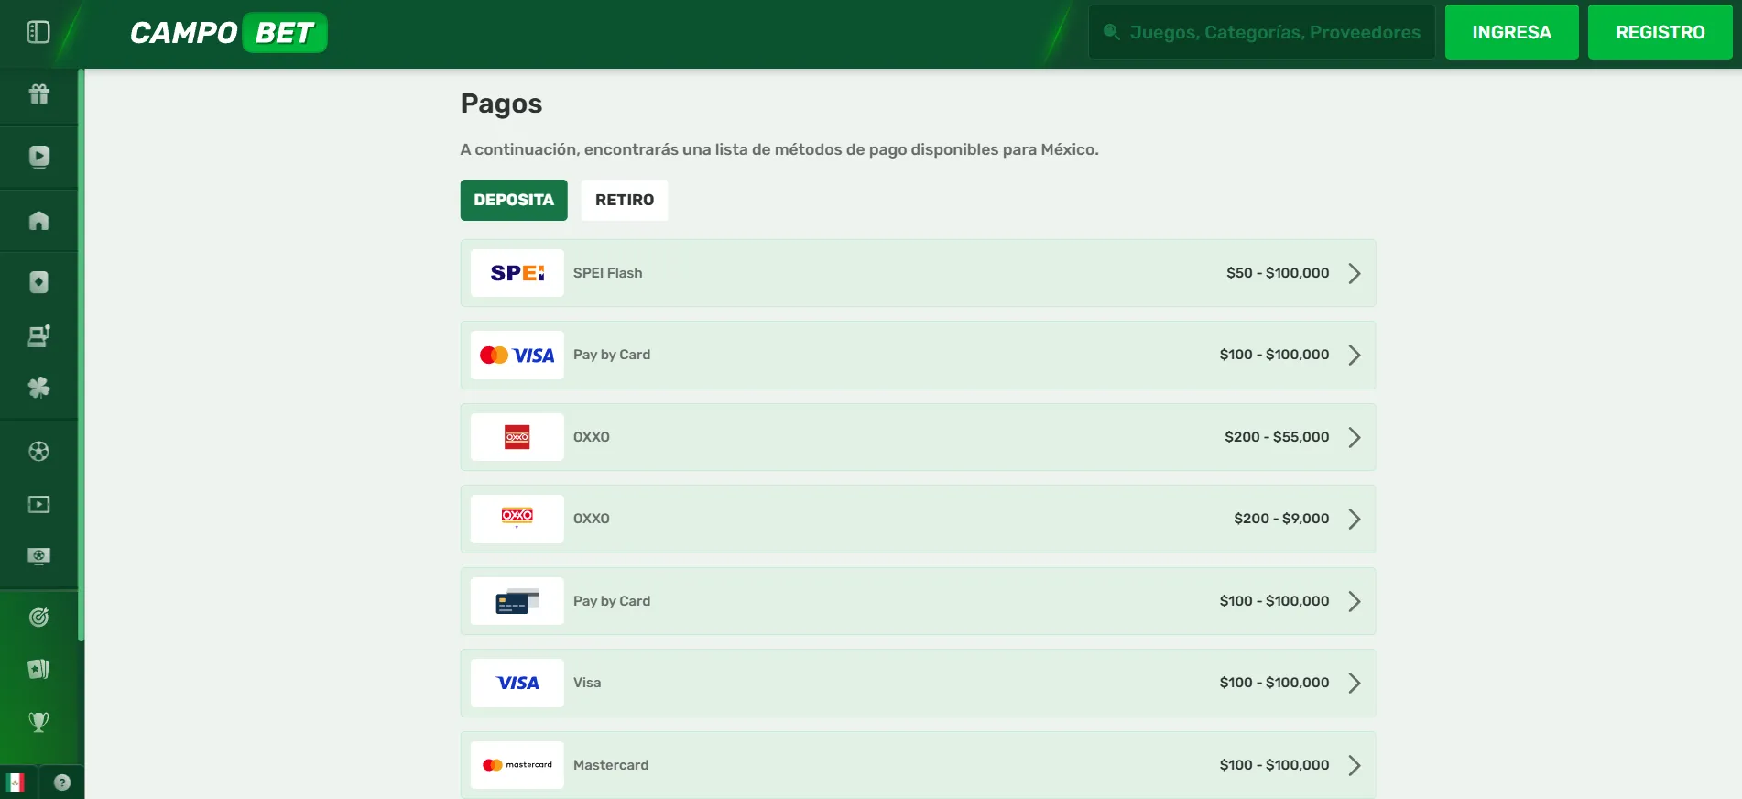Toggle the sidebar panel icon
This screenshot has width=1742, height=799.
point(38,33)
